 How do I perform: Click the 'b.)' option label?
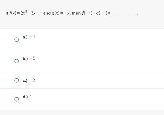[x=25, y=59]
